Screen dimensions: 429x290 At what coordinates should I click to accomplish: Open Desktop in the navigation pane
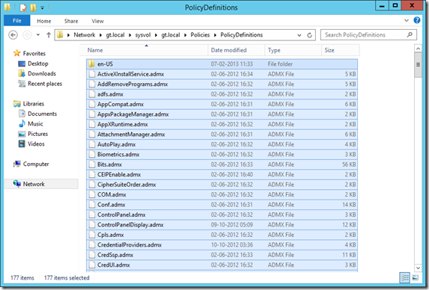(37, 64)
